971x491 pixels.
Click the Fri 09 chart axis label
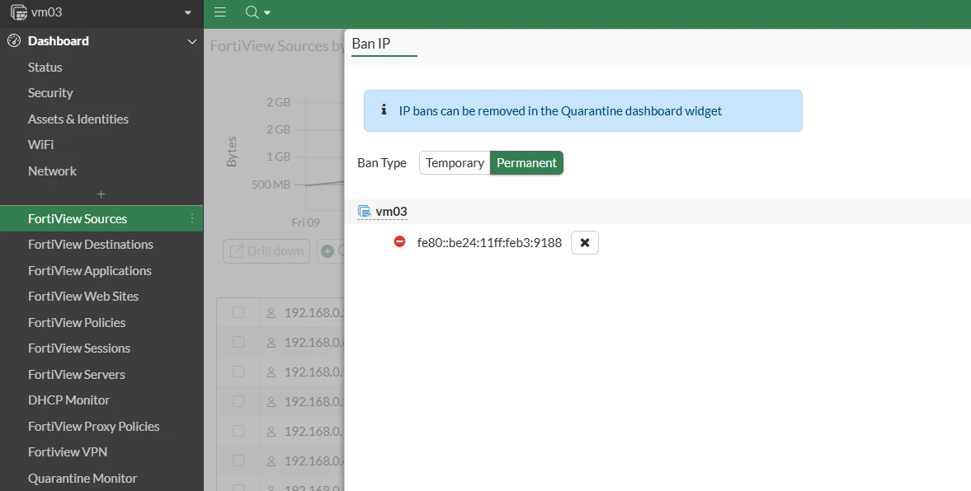tap(306, 222)
